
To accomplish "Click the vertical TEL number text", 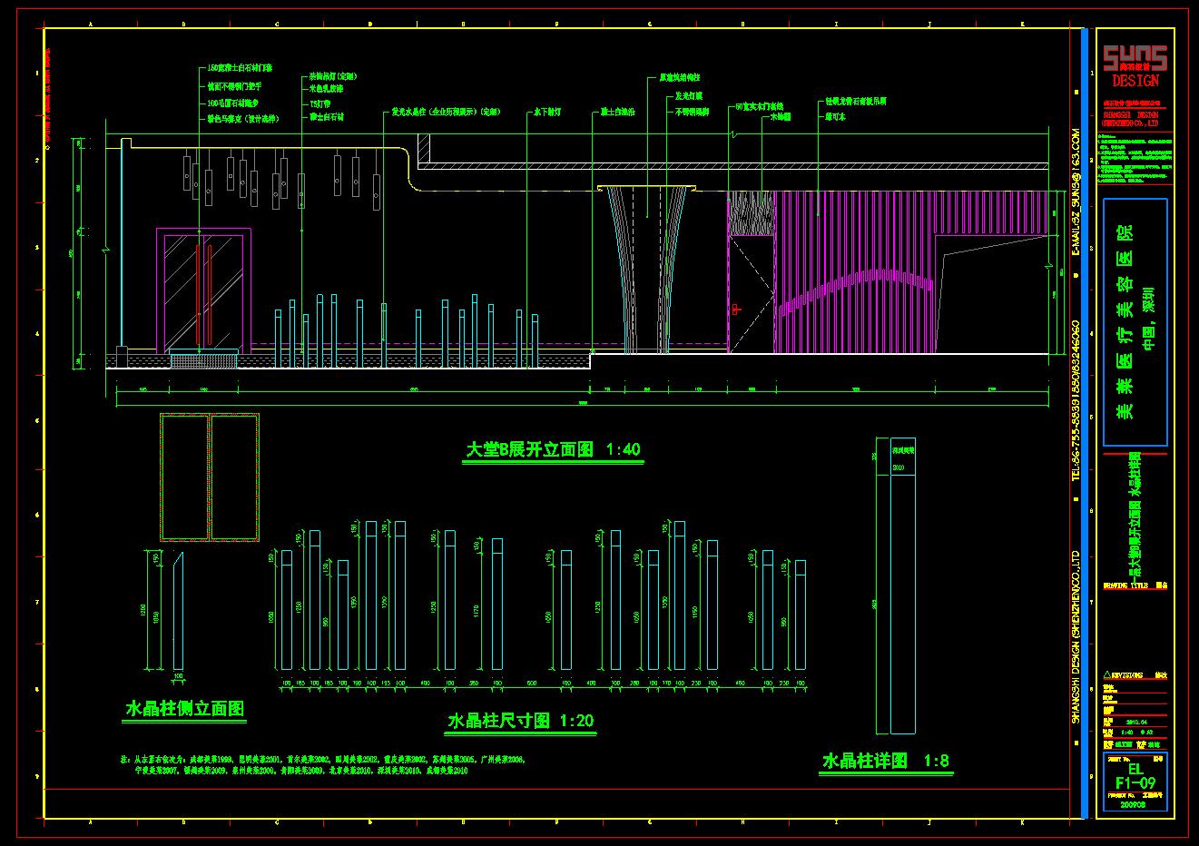I will (1076, 398).
